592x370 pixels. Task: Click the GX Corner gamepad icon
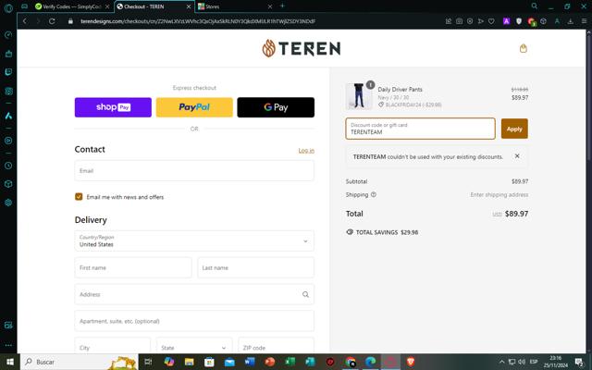[x=25, y=6]
